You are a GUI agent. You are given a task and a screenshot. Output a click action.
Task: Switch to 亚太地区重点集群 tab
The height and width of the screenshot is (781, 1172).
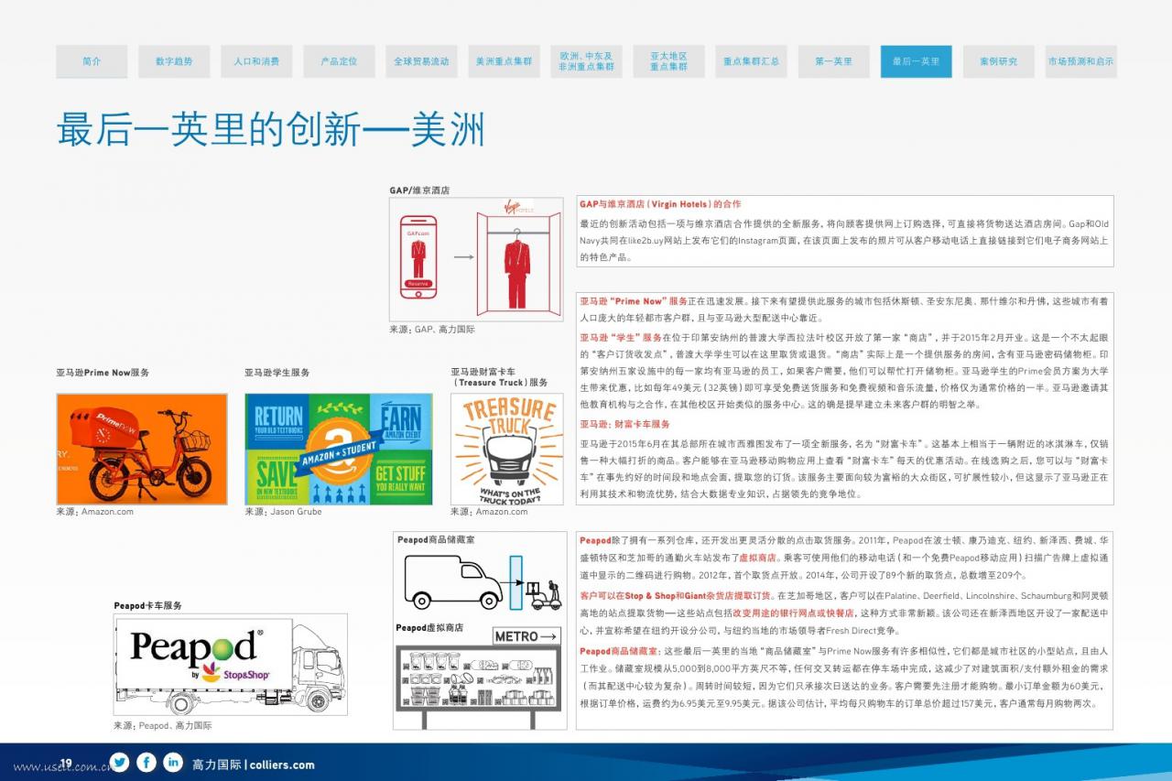coord(668,61)
